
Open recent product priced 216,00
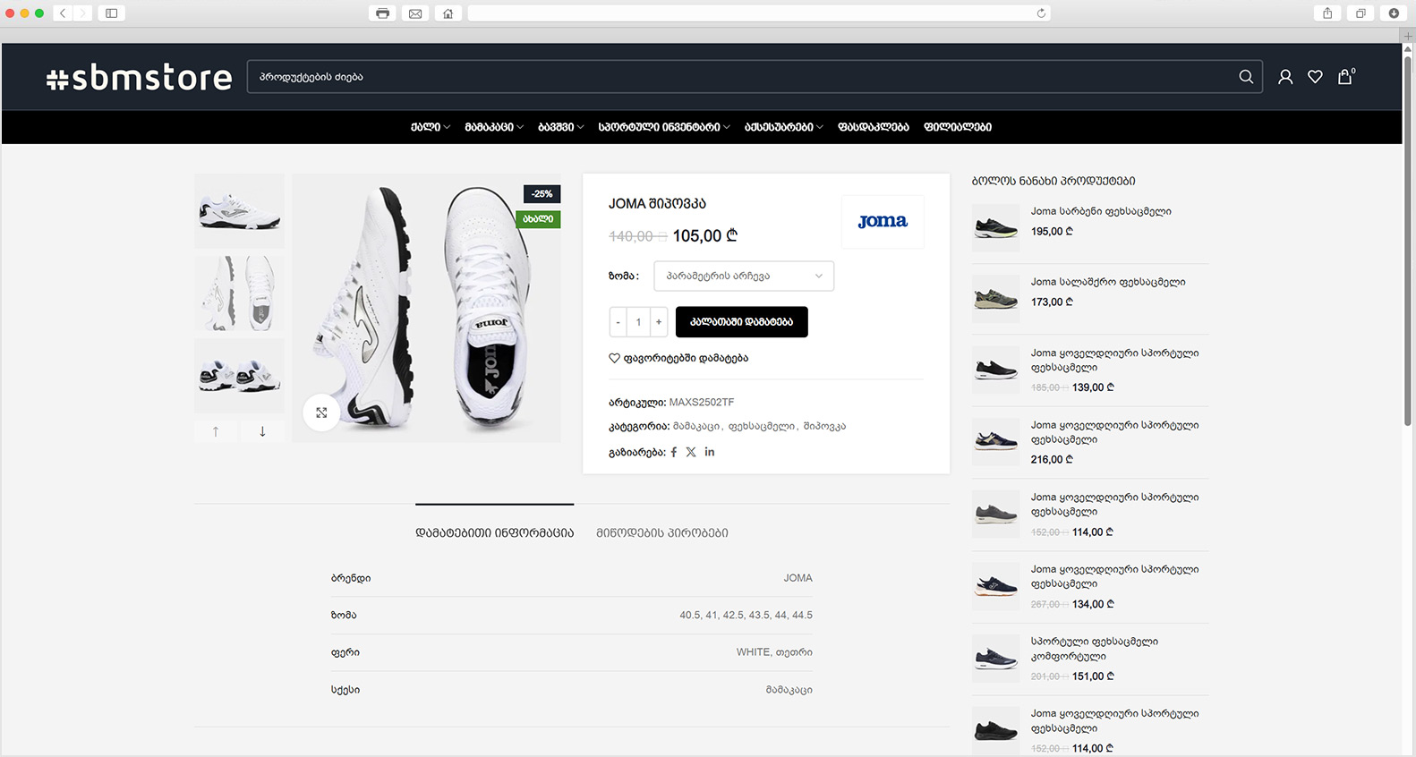point(1114,433)
